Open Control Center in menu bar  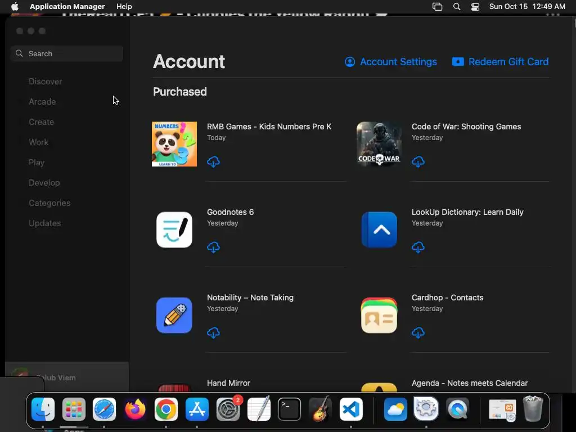coord(475,7)
